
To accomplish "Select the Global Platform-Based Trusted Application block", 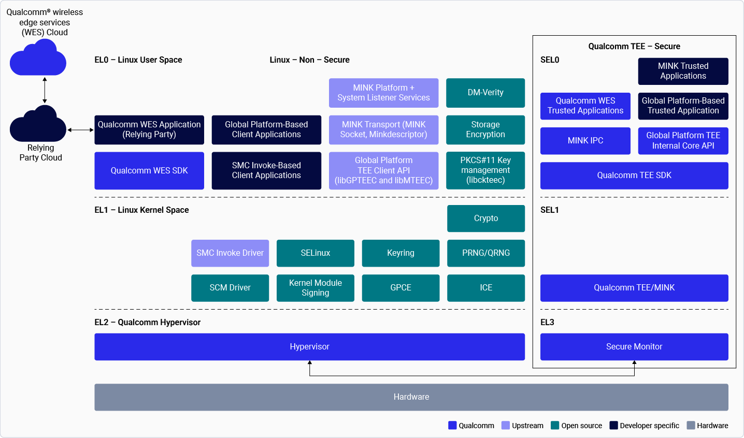I will coord(683,106).
